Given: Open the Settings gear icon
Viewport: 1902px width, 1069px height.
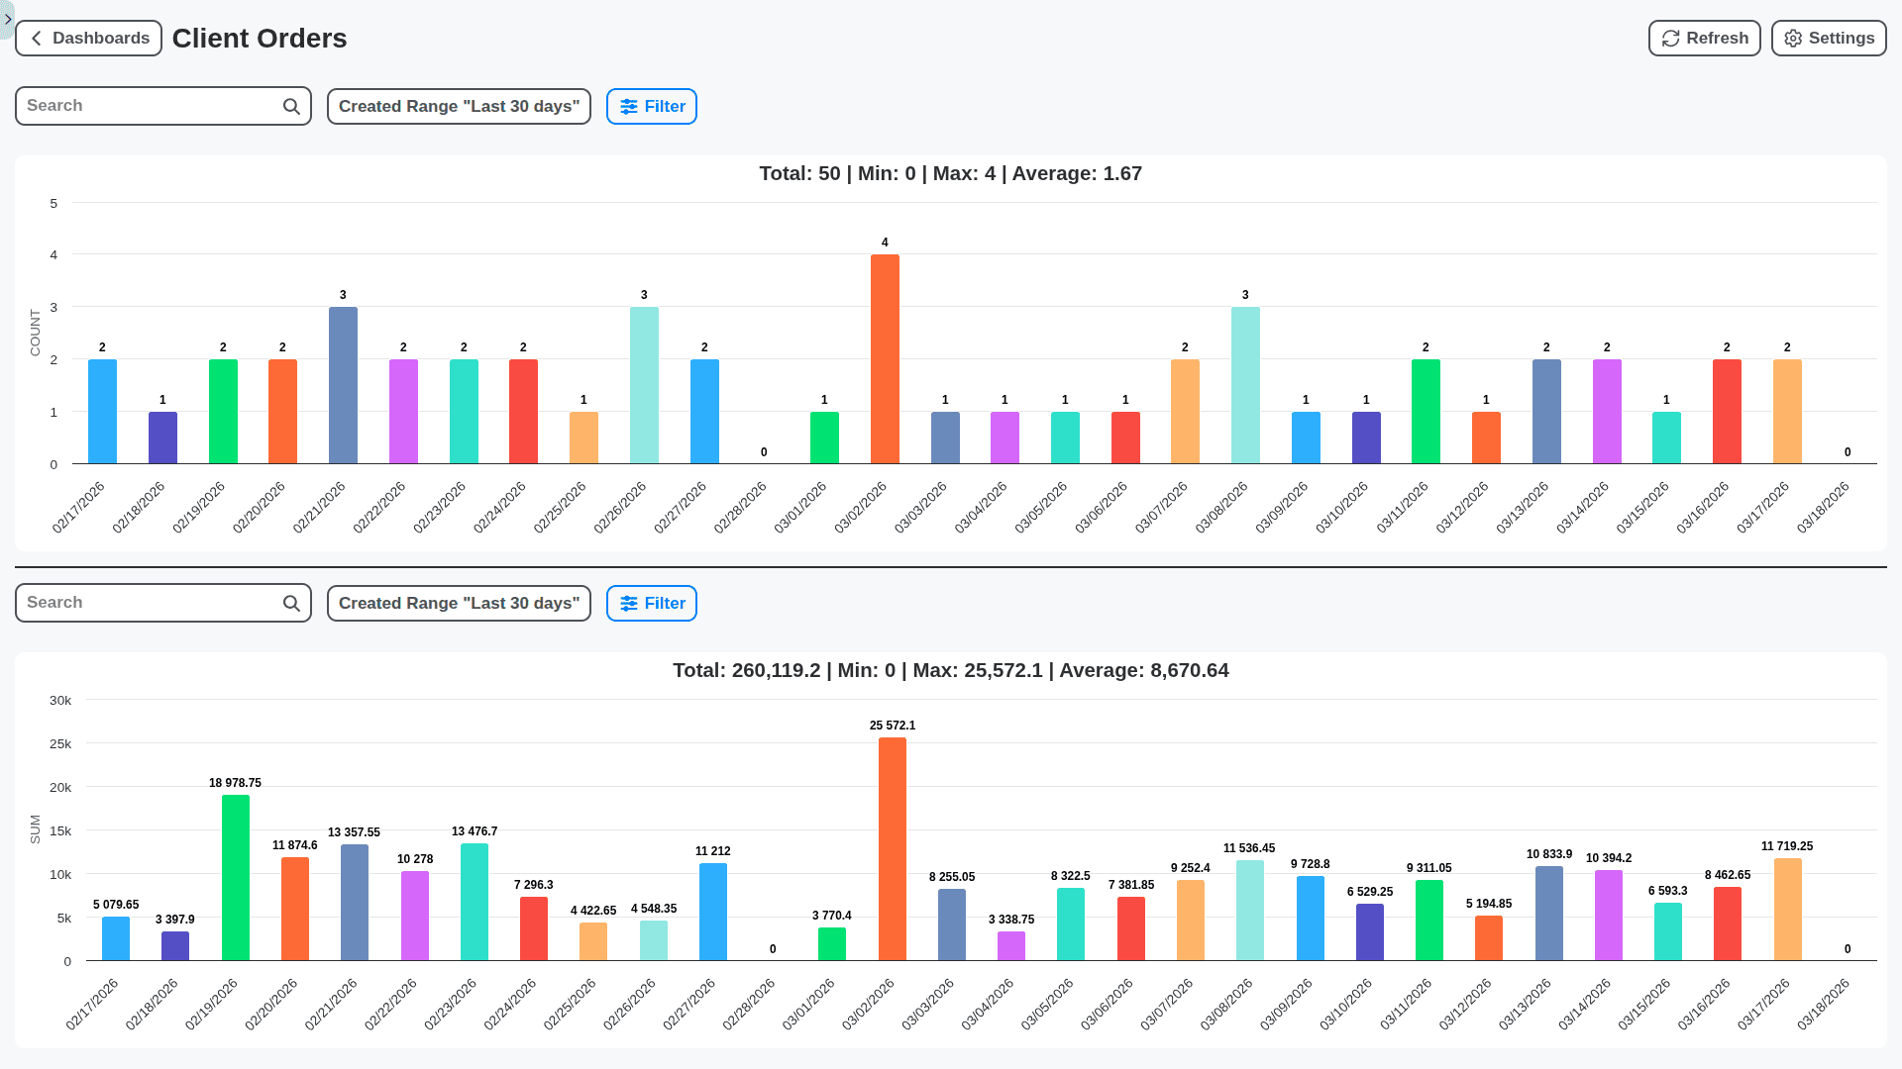Looking at the screenshot, I should 1793,38.
